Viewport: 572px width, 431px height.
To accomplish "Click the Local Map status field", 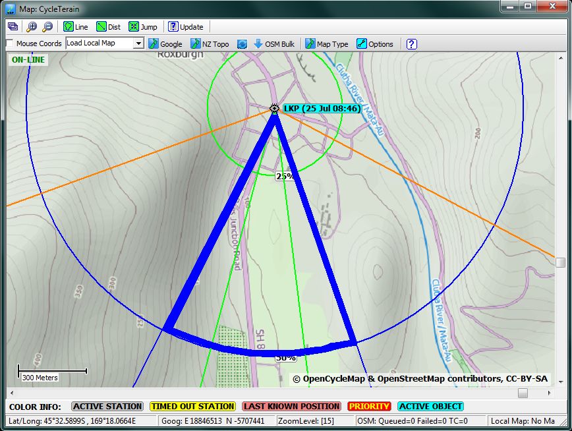I will [x=523, y=420].
